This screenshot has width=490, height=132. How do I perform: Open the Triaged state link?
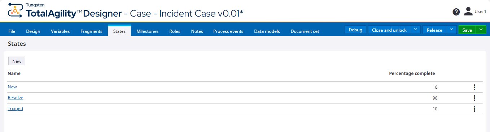tap(15, 109)
